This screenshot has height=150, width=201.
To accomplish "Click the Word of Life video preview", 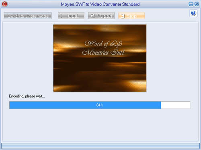I will tap(100, 58).
